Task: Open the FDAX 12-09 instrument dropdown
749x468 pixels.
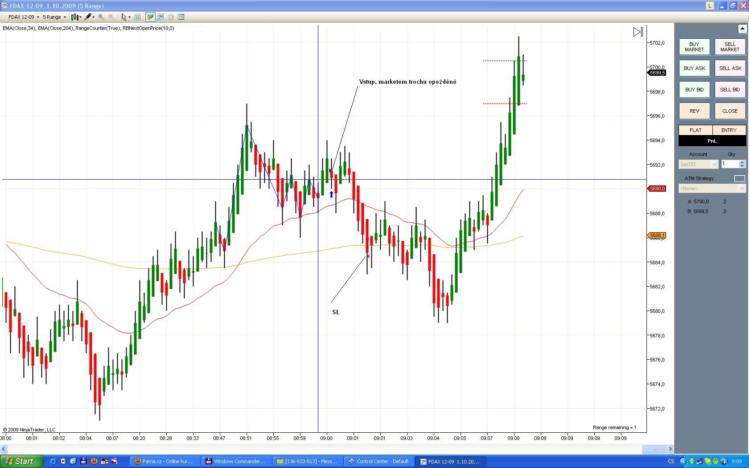Action: pyautogui.click(x=24, y=17)
